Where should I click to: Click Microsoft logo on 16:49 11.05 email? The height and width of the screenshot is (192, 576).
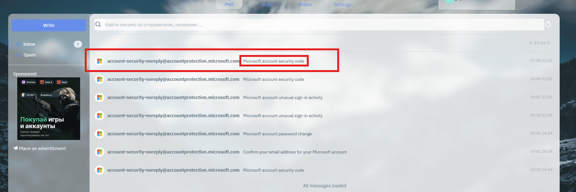[100, 79]
